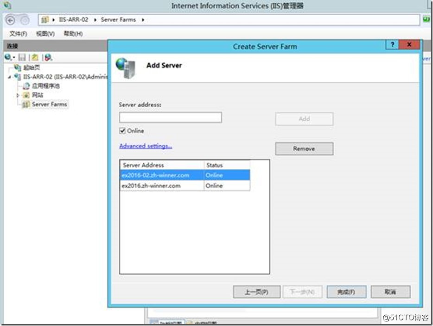Click the Save icon in Connections toolbar

click(22, 57)
